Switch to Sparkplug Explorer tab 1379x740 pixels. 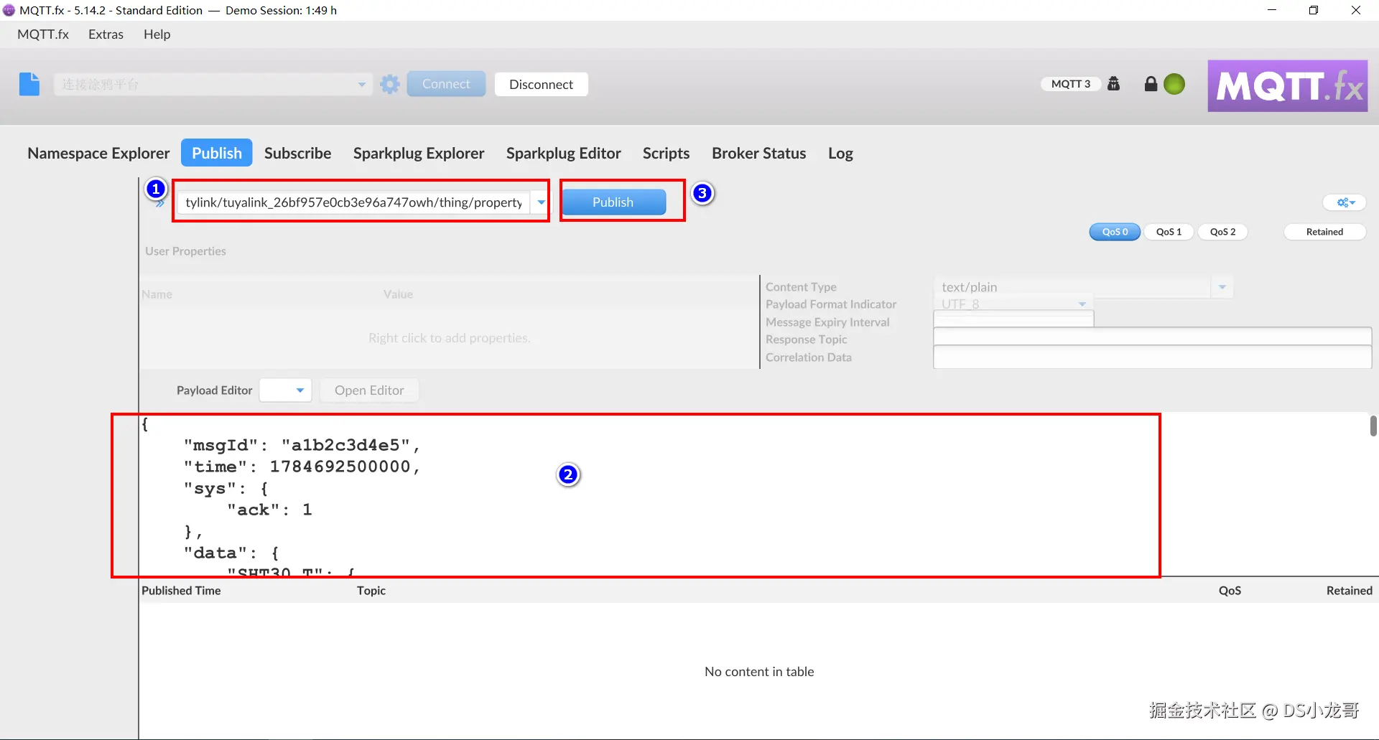pos(419,153)
